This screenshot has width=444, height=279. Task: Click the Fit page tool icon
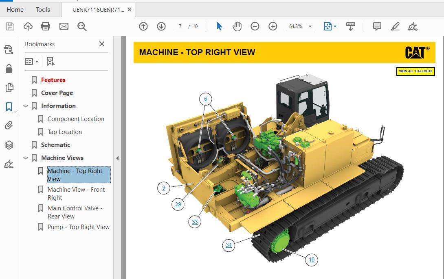coord(328,26)
